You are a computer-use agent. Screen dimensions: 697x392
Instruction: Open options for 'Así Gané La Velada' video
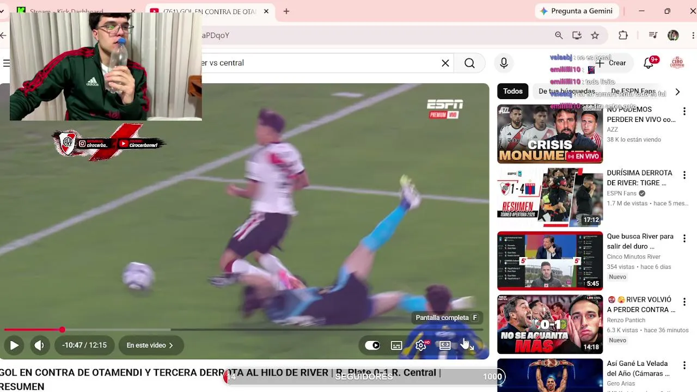click(684, 365)
